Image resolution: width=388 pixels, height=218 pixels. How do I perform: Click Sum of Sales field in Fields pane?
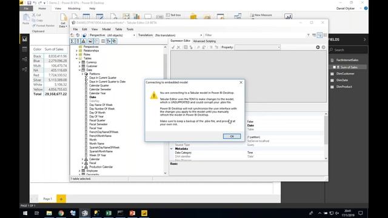pyautogui.click(x=349, y=67)
